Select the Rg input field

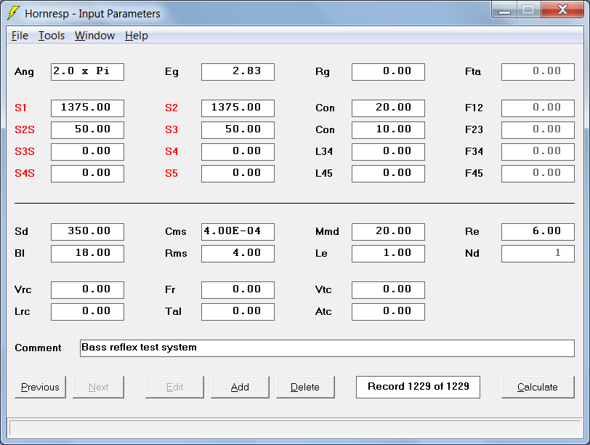click(x=388, y=72)
